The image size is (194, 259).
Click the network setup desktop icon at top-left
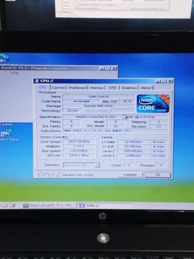[x=5, y=59]
